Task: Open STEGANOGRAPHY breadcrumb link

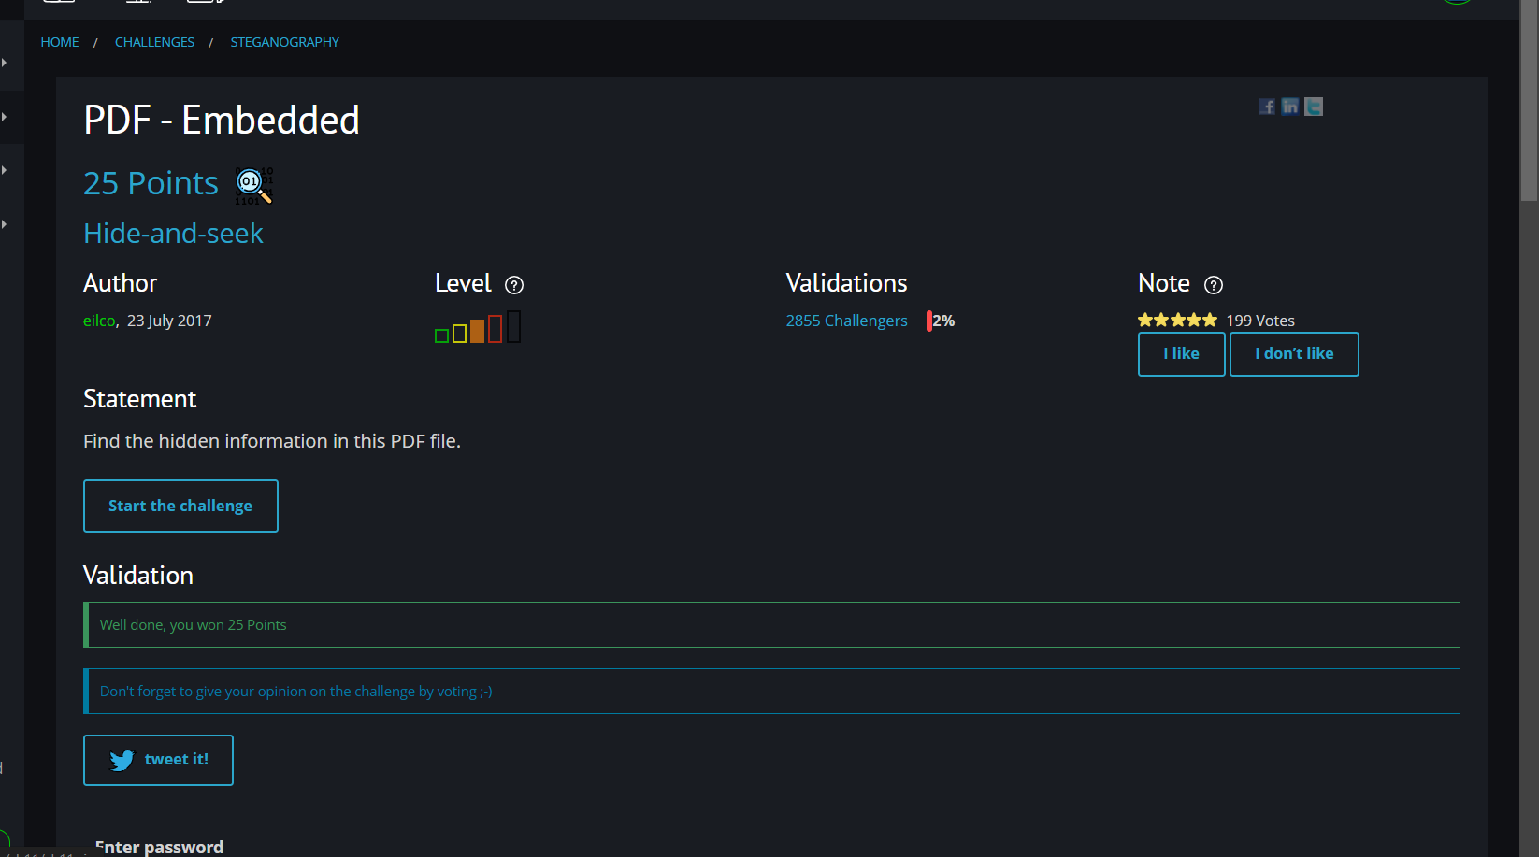Action: (285, 42)
